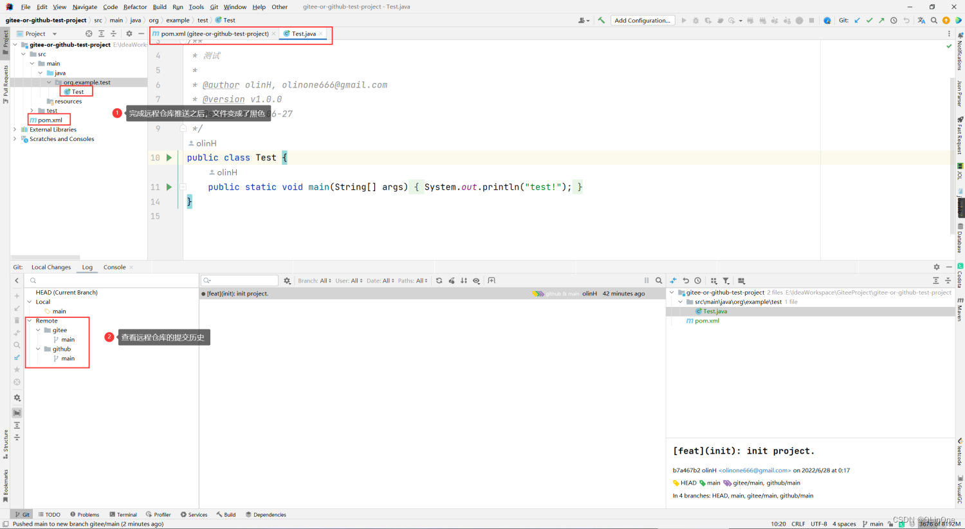This screenshot has width=965, height=529.
Task: Collapse the gitee remote folder
Action: (x=38, y=330)
